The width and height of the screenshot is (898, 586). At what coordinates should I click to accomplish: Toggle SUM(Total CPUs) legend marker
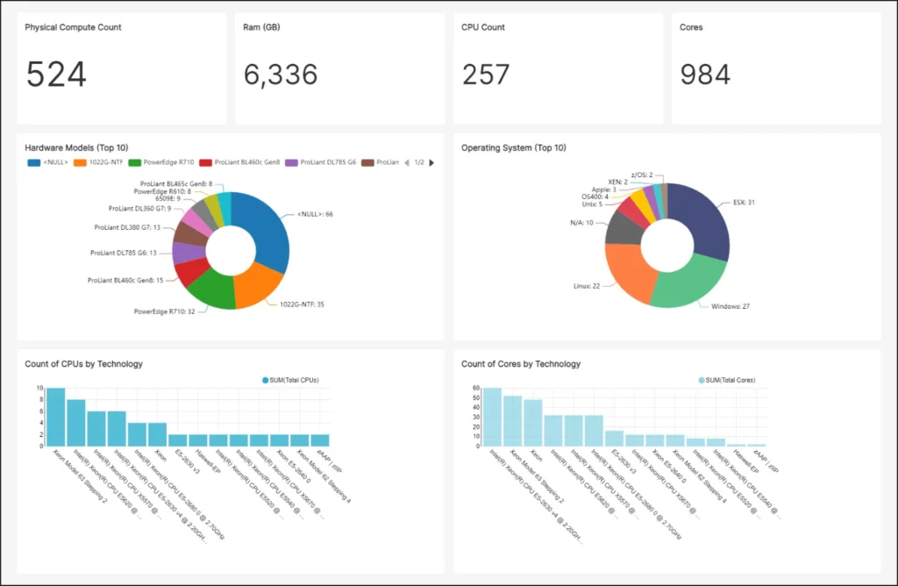point(266,380)
